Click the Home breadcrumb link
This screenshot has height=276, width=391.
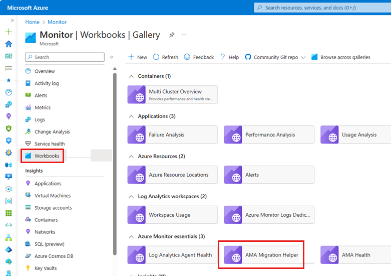[x=32, y=22]
